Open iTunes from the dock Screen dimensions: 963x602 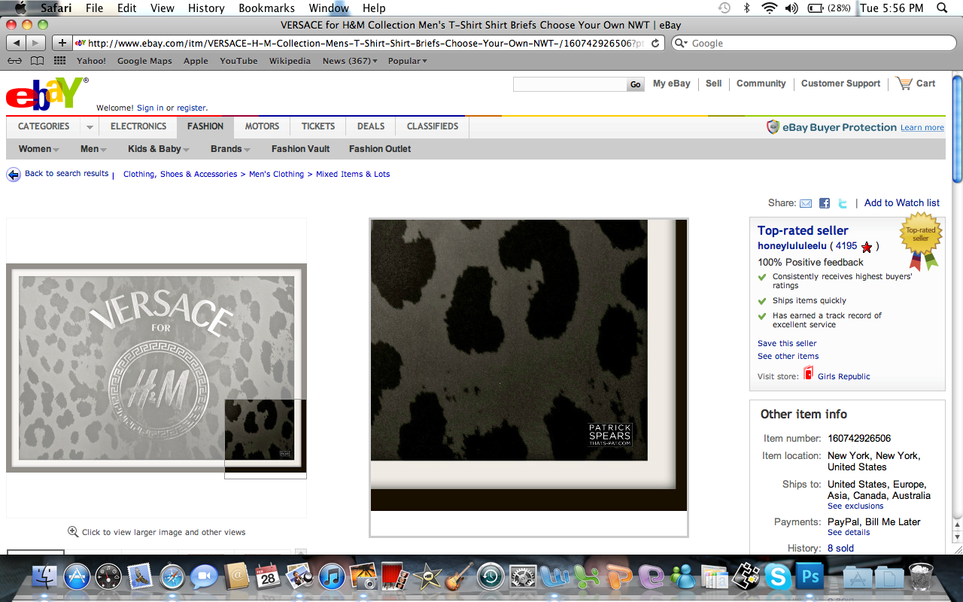coord(331,577)
